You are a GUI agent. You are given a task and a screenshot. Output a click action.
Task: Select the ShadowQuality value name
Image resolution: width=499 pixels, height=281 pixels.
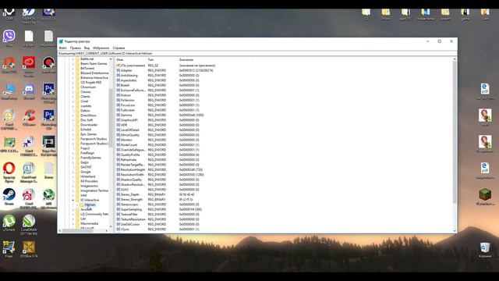(131, 180)
